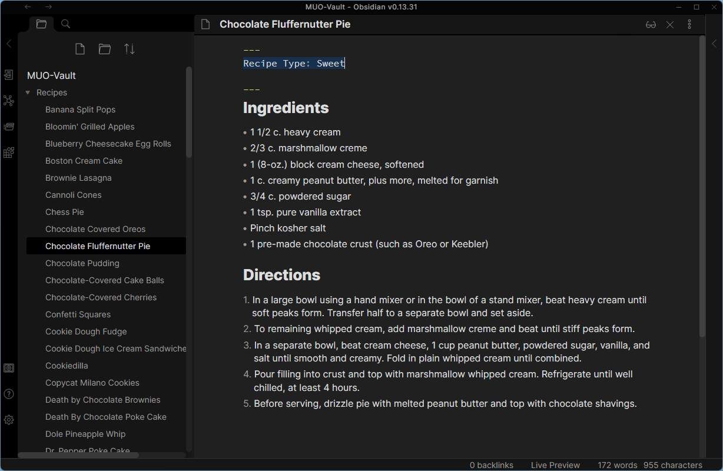Open the help icon
The width and height of the screenshot is (723, 471).
(x=9, y=394)
